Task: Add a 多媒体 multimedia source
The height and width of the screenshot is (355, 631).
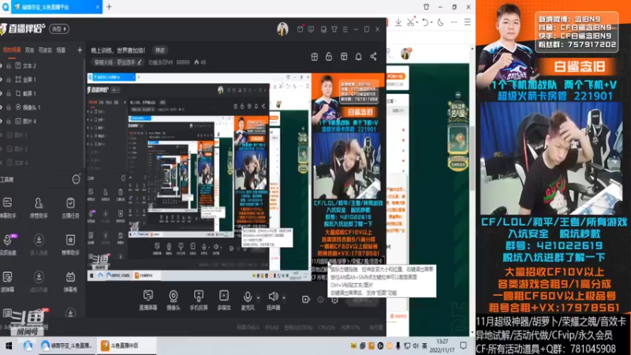Action: click(224, 300)
